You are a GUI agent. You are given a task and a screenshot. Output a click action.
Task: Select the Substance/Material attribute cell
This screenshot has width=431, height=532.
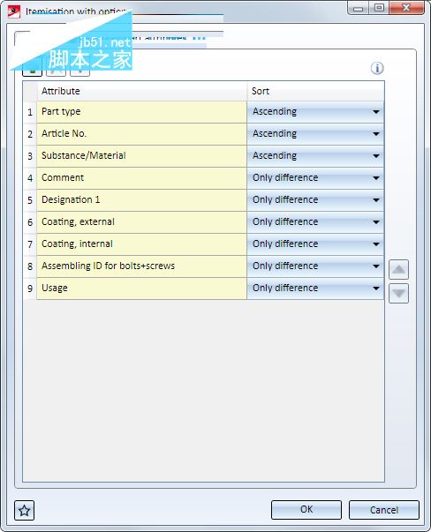141,156
